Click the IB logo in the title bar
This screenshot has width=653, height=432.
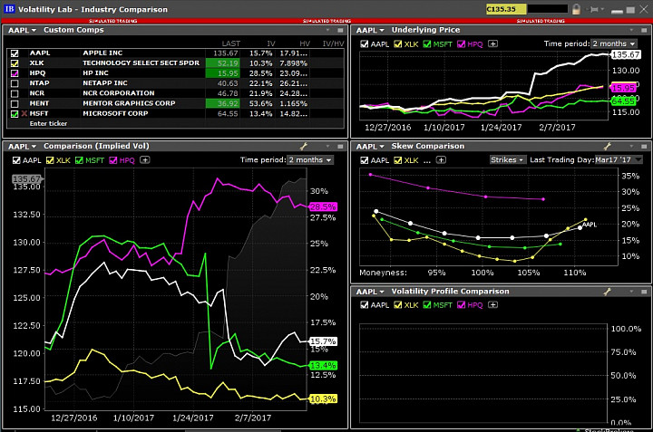pyautogui.click(x=9, y=9)
